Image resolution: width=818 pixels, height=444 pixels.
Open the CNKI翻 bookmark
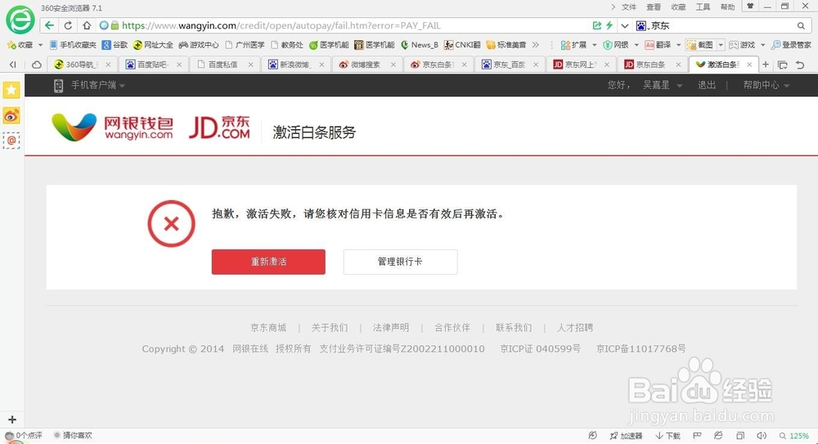[462, 45]
